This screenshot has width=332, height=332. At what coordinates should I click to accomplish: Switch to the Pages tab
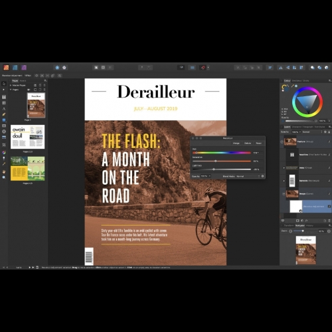pos(15,81)
